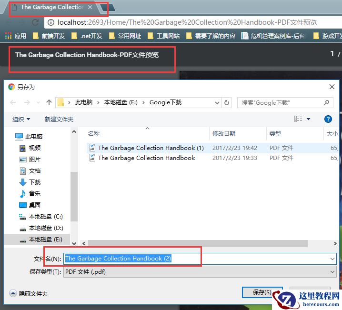342x310 pixels.
Task: Open the 常用网址 bookmark folder
Action: [125, 36]
